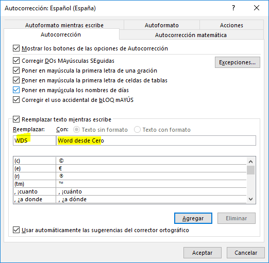Click the help question mark icon
Viewport: 269px width, 263px height.
[x=233, y=8]
